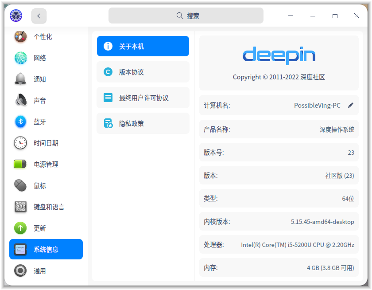Open the 更新 update arrow icon
This screenshot has height=290, width=372.
pyautogui.click(x=21, y=228)
